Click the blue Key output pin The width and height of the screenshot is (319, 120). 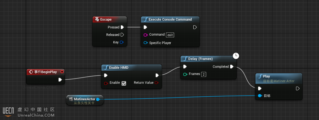(121, 42)
